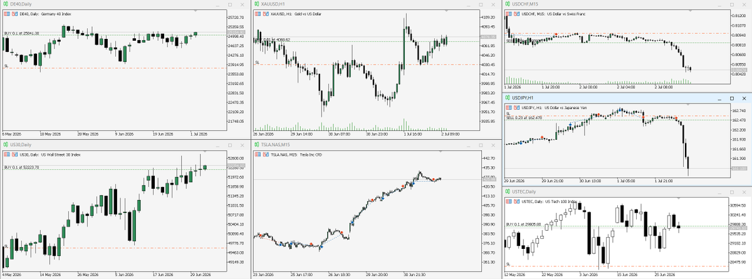Click 1 Jul 2026 on DE40 time axis
This screenshot has width=752, height=279.
pyautogui.click(x=199, y=134)
